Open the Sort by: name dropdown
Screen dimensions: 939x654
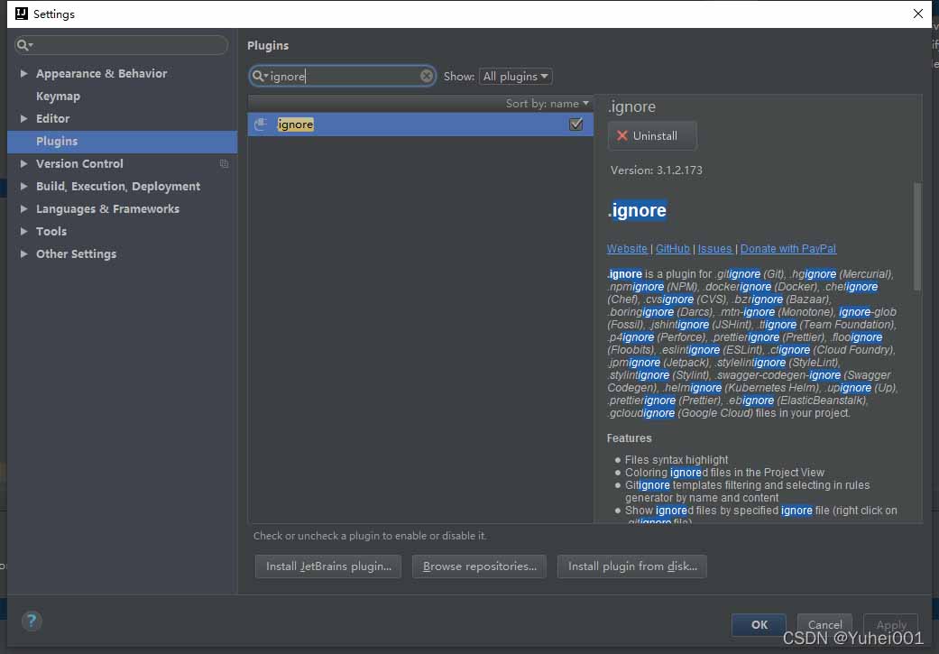pos(548,104)
